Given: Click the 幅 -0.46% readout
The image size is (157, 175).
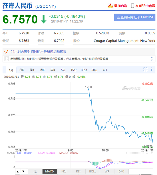Looking at the screenshot, I should pos(79,77).
